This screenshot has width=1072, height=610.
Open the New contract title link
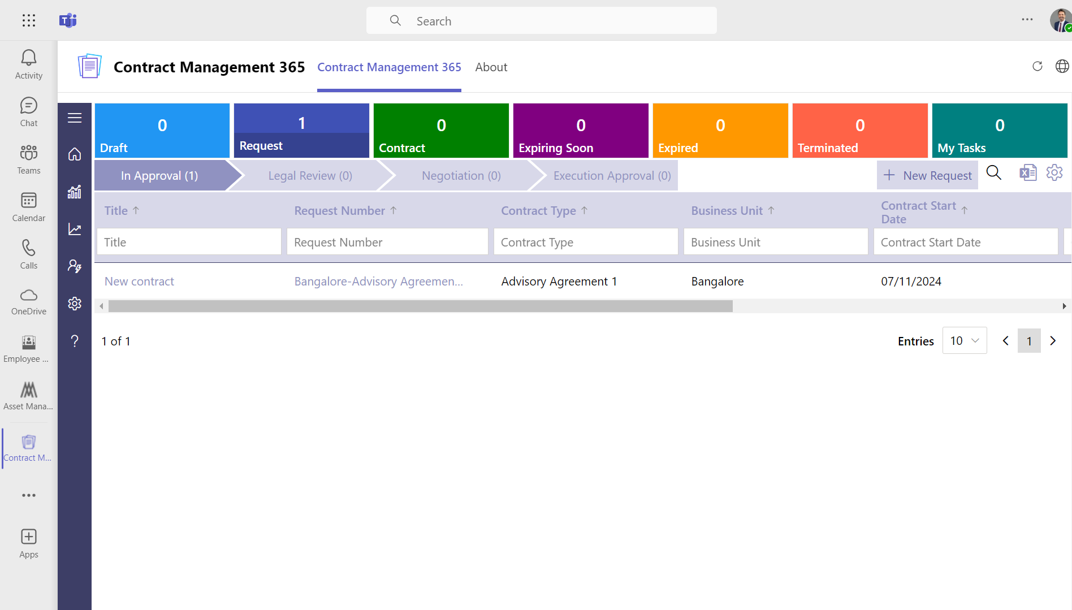click(139, 282)
